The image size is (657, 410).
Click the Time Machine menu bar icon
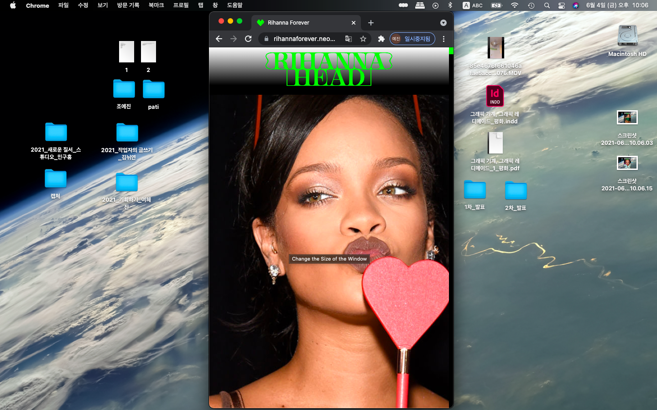click(531, 5)
